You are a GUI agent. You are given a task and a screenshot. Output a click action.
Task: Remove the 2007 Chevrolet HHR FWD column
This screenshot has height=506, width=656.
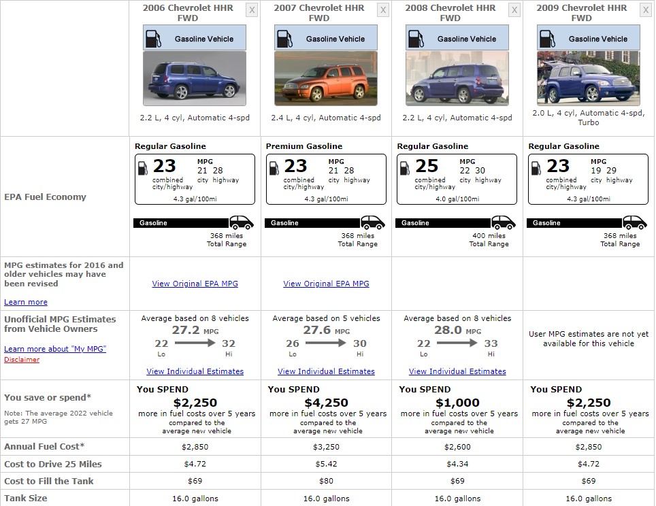click(x=383, y=10)
